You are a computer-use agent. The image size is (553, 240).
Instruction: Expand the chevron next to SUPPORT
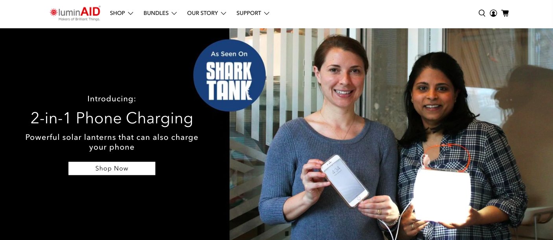[x=267, y=13]
